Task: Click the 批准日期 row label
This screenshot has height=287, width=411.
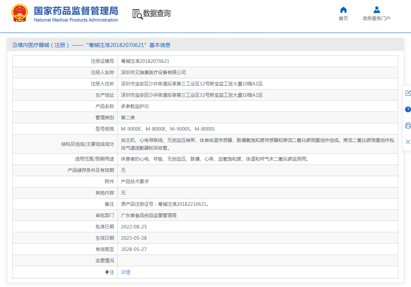Action: (104, 227)
